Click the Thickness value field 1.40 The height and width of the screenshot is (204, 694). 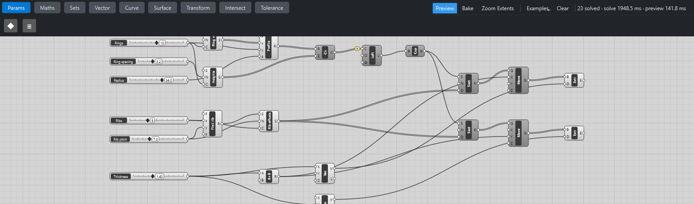[159, 176]
